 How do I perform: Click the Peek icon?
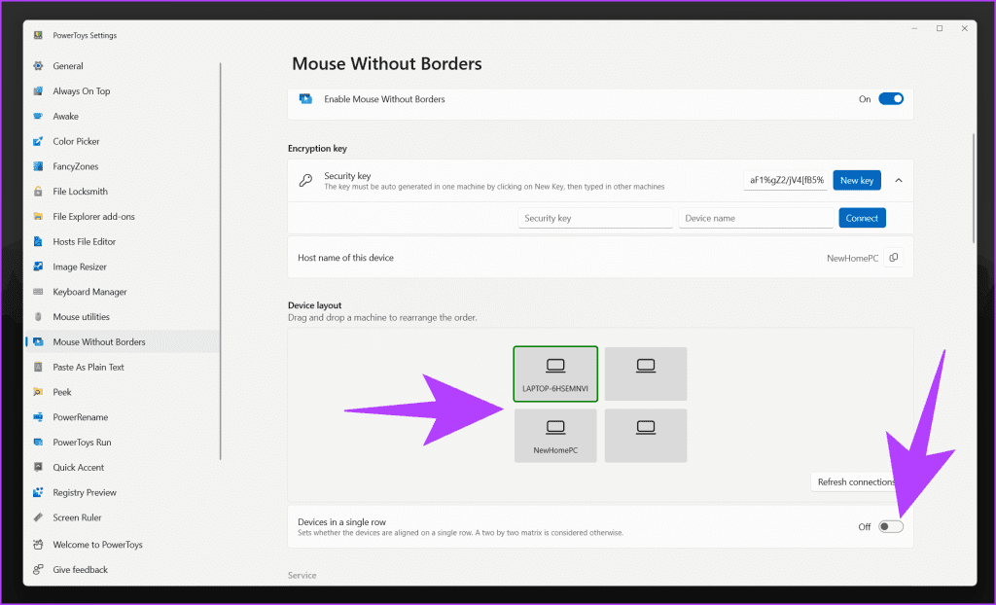(x=38, y=392)
